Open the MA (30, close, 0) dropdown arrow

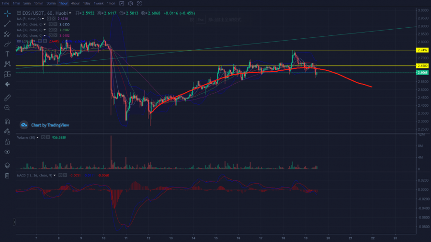pos(45,30)
